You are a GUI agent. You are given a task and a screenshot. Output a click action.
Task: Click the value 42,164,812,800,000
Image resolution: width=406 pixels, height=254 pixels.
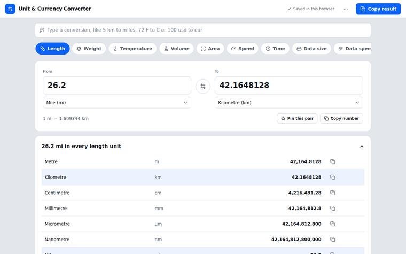[x=296, y=240]
